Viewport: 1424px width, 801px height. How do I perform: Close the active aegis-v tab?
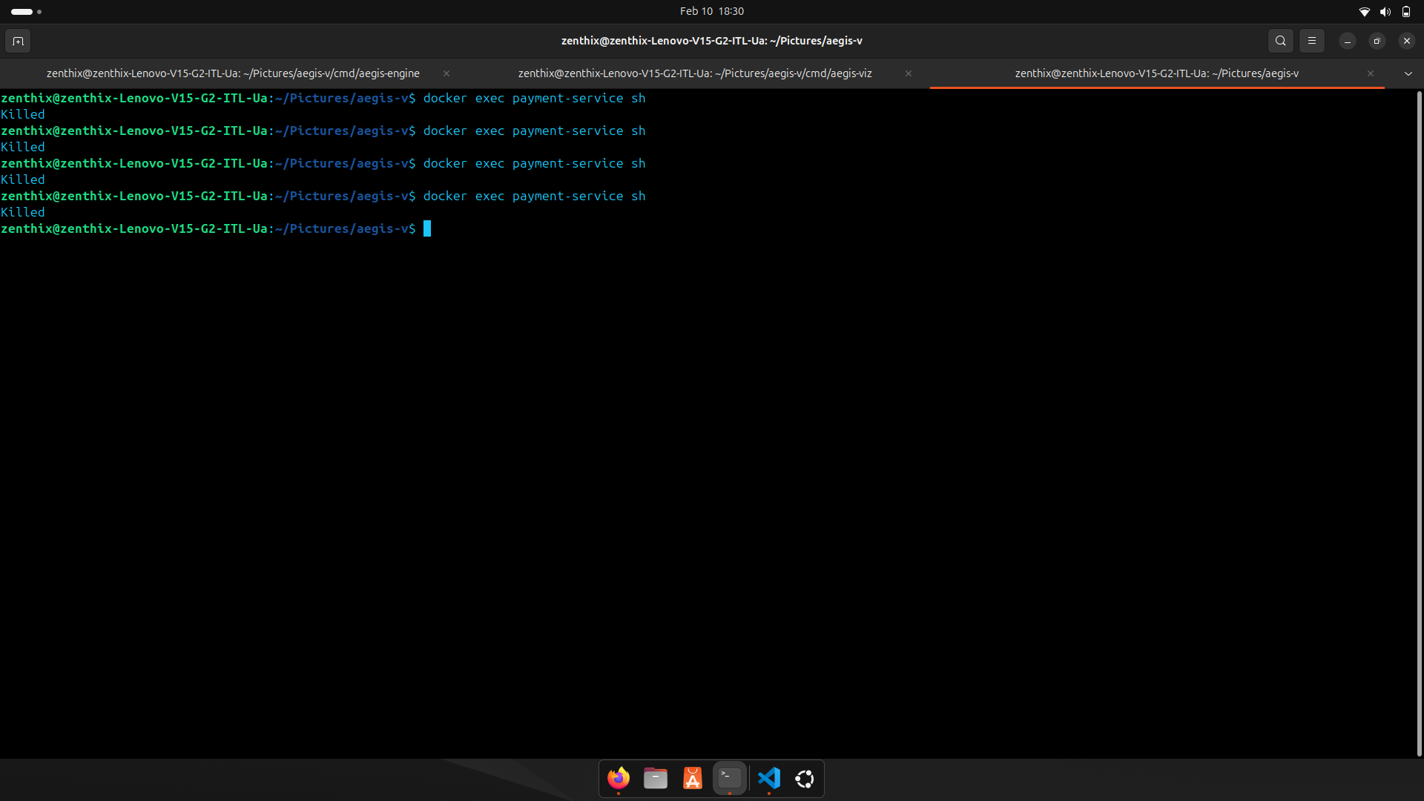pyautogui.click(x=1371, y=73)
